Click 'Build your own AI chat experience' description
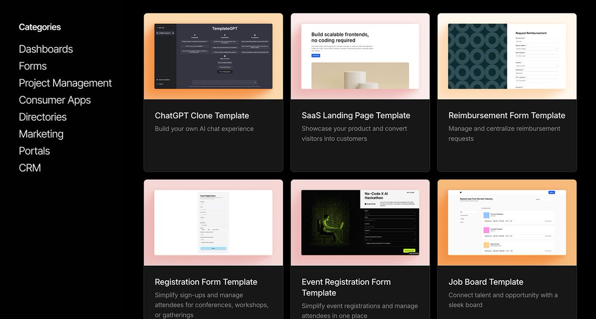The image size is (596, 319). point(204,129)
